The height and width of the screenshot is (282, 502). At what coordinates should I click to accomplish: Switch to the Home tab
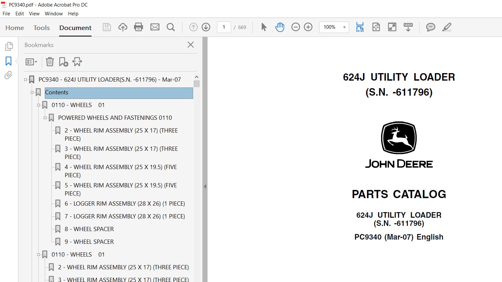point(15,28)
